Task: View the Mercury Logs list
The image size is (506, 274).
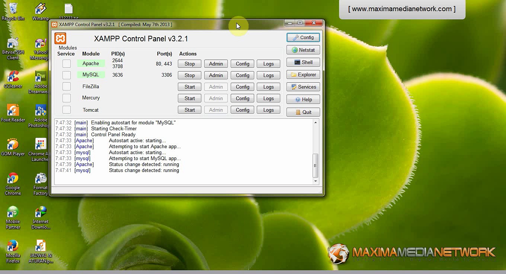Action: (269, 98)
